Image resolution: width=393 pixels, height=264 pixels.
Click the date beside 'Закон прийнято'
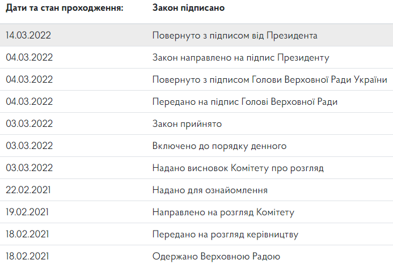[x=29, y=124]
